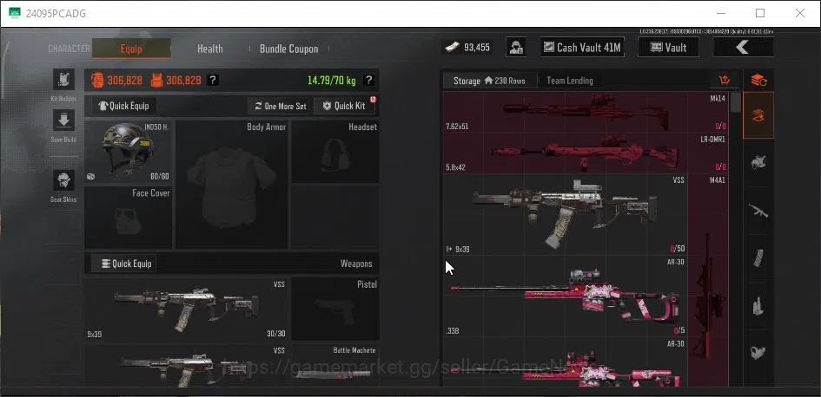
Task: Select the Storage 230 Rows tab
Action: coord(490,81)
